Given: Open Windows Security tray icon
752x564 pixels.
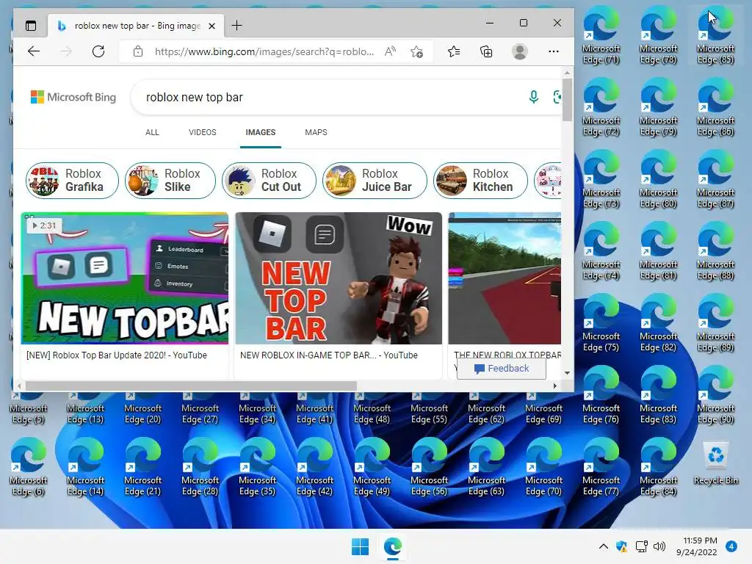Looking at the screenshot, I should click(621, 546).
